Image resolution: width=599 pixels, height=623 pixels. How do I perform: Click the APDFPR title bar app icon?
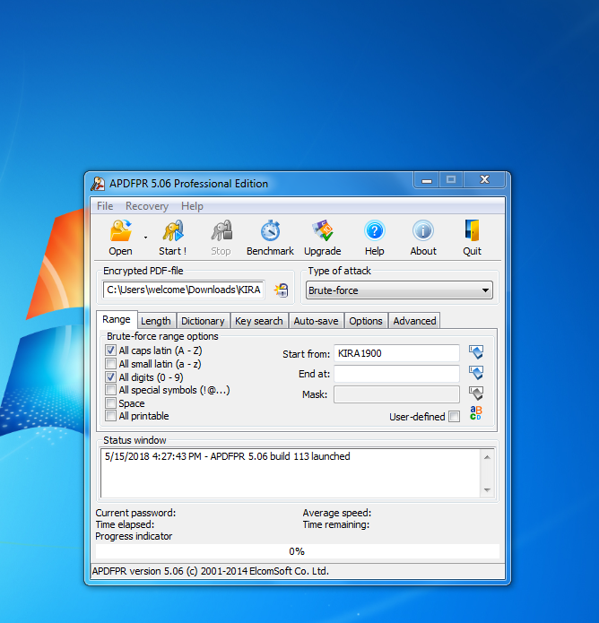tap(98, 184)
